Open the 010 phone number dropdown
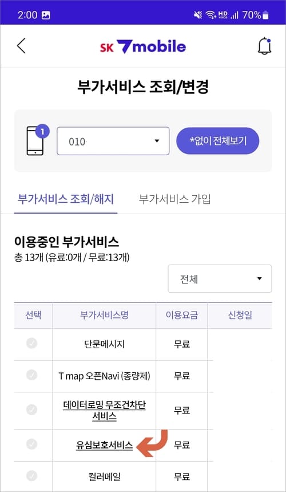286x492 pixels. point(113,141)
